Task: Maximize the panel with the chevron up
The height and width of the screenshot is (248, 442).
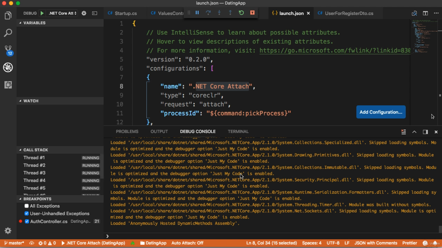Action: tap(415, 132)
